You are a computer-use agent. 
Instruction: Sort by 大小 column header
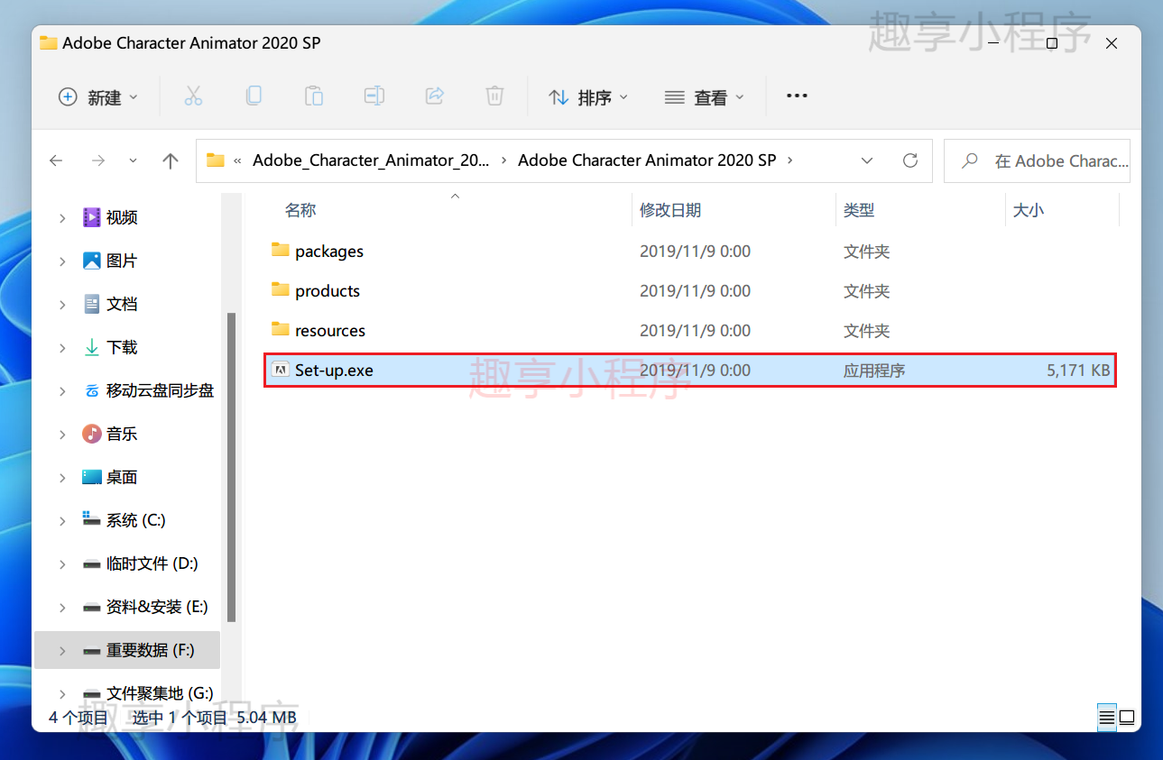coord(1028,210)
